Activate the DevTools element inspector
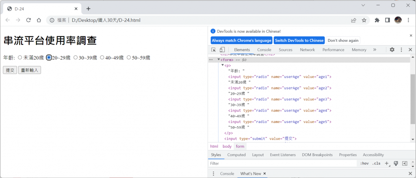Image resolution: width=416 pixels, height=178 pixels. [214, 50]
